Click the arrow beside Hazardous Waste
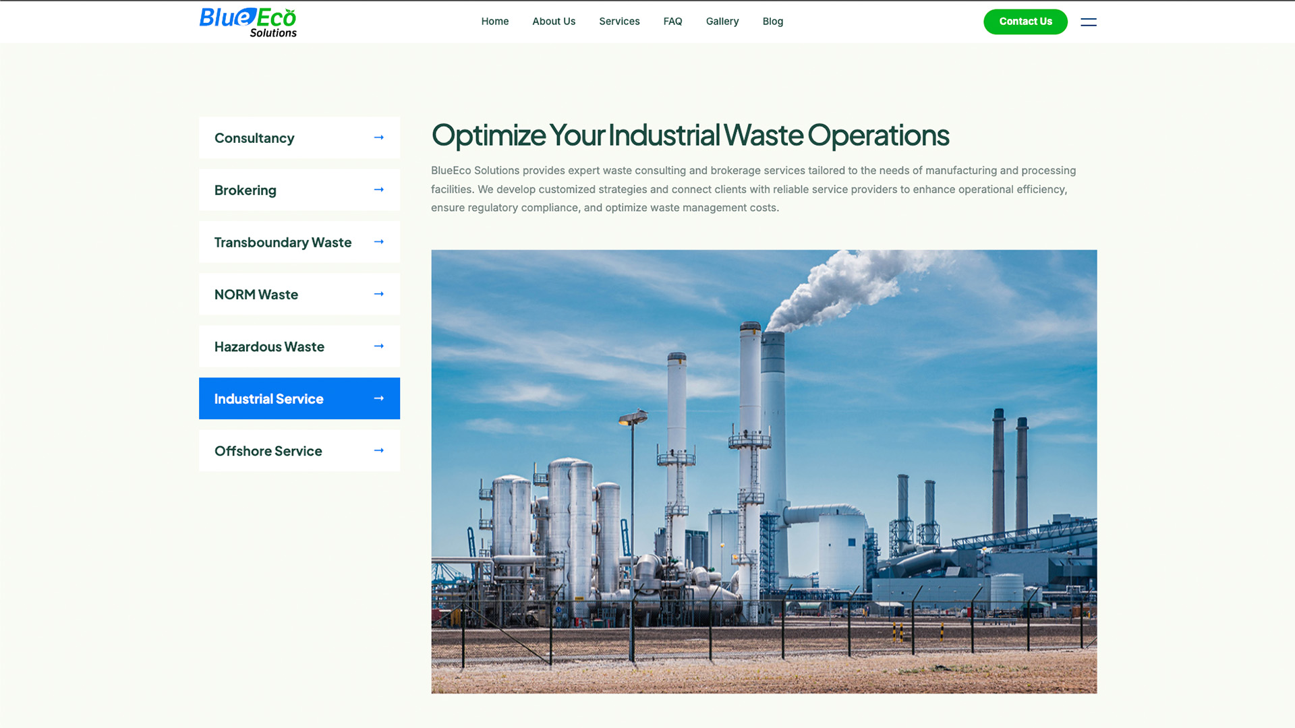This screenshot has height=728, width=1295. [378, 346]
